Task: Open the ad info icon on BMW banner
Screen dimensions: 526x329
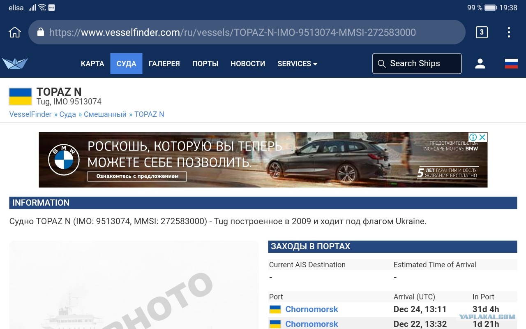Action: pos(473,137)
